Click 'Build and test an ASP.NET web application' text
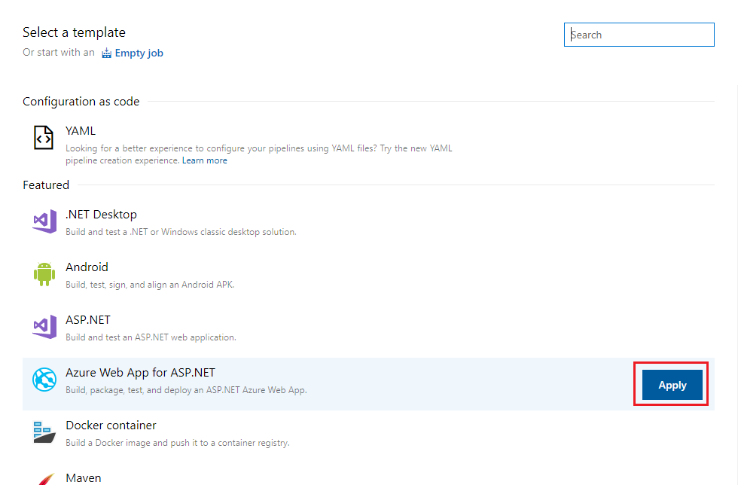The height and width of the screenshot is (485, 738). coord(151,337)
